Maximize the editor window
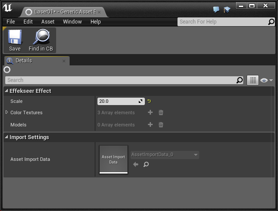The image size is (278, 211). [x=252, y=6]
